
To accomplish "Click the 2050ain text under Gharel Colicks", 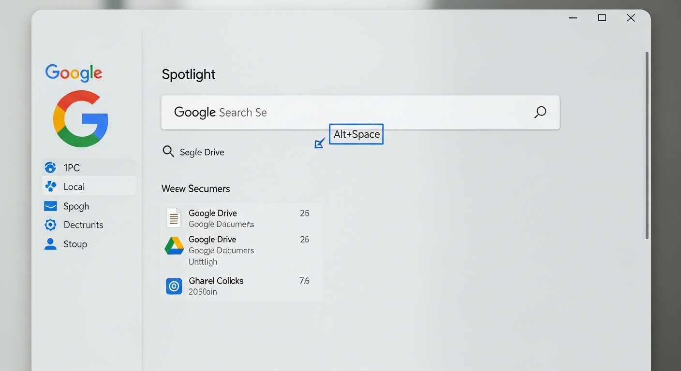I will pos(203,292).
